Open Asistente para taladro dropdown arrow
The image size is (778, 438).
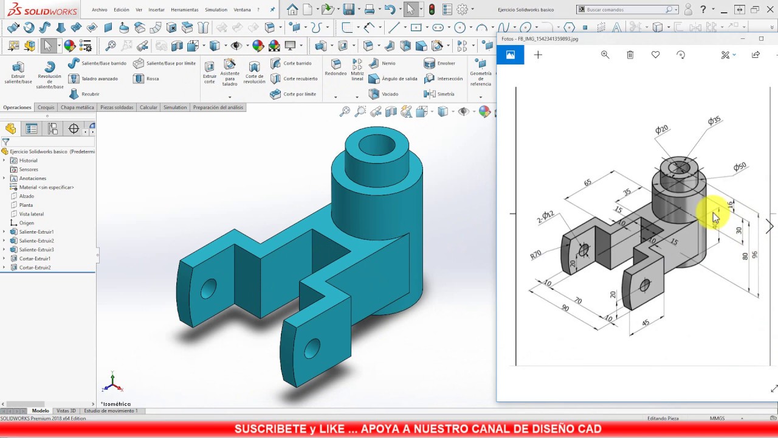coord(230,96)
